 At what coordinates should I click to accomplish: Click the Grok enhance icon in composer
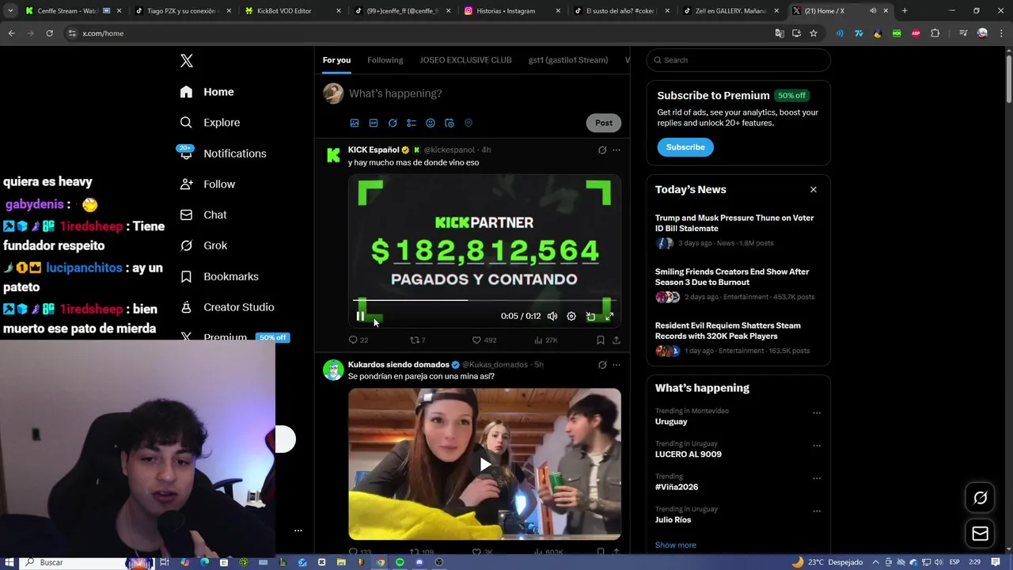[x=393, y=123]
